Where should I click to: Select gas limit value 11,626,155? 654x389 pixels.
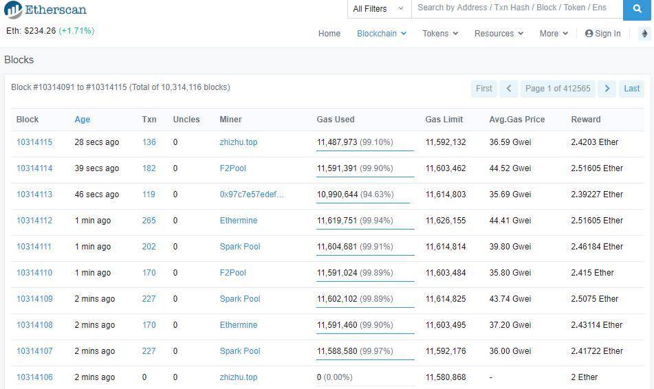(446, 221)
